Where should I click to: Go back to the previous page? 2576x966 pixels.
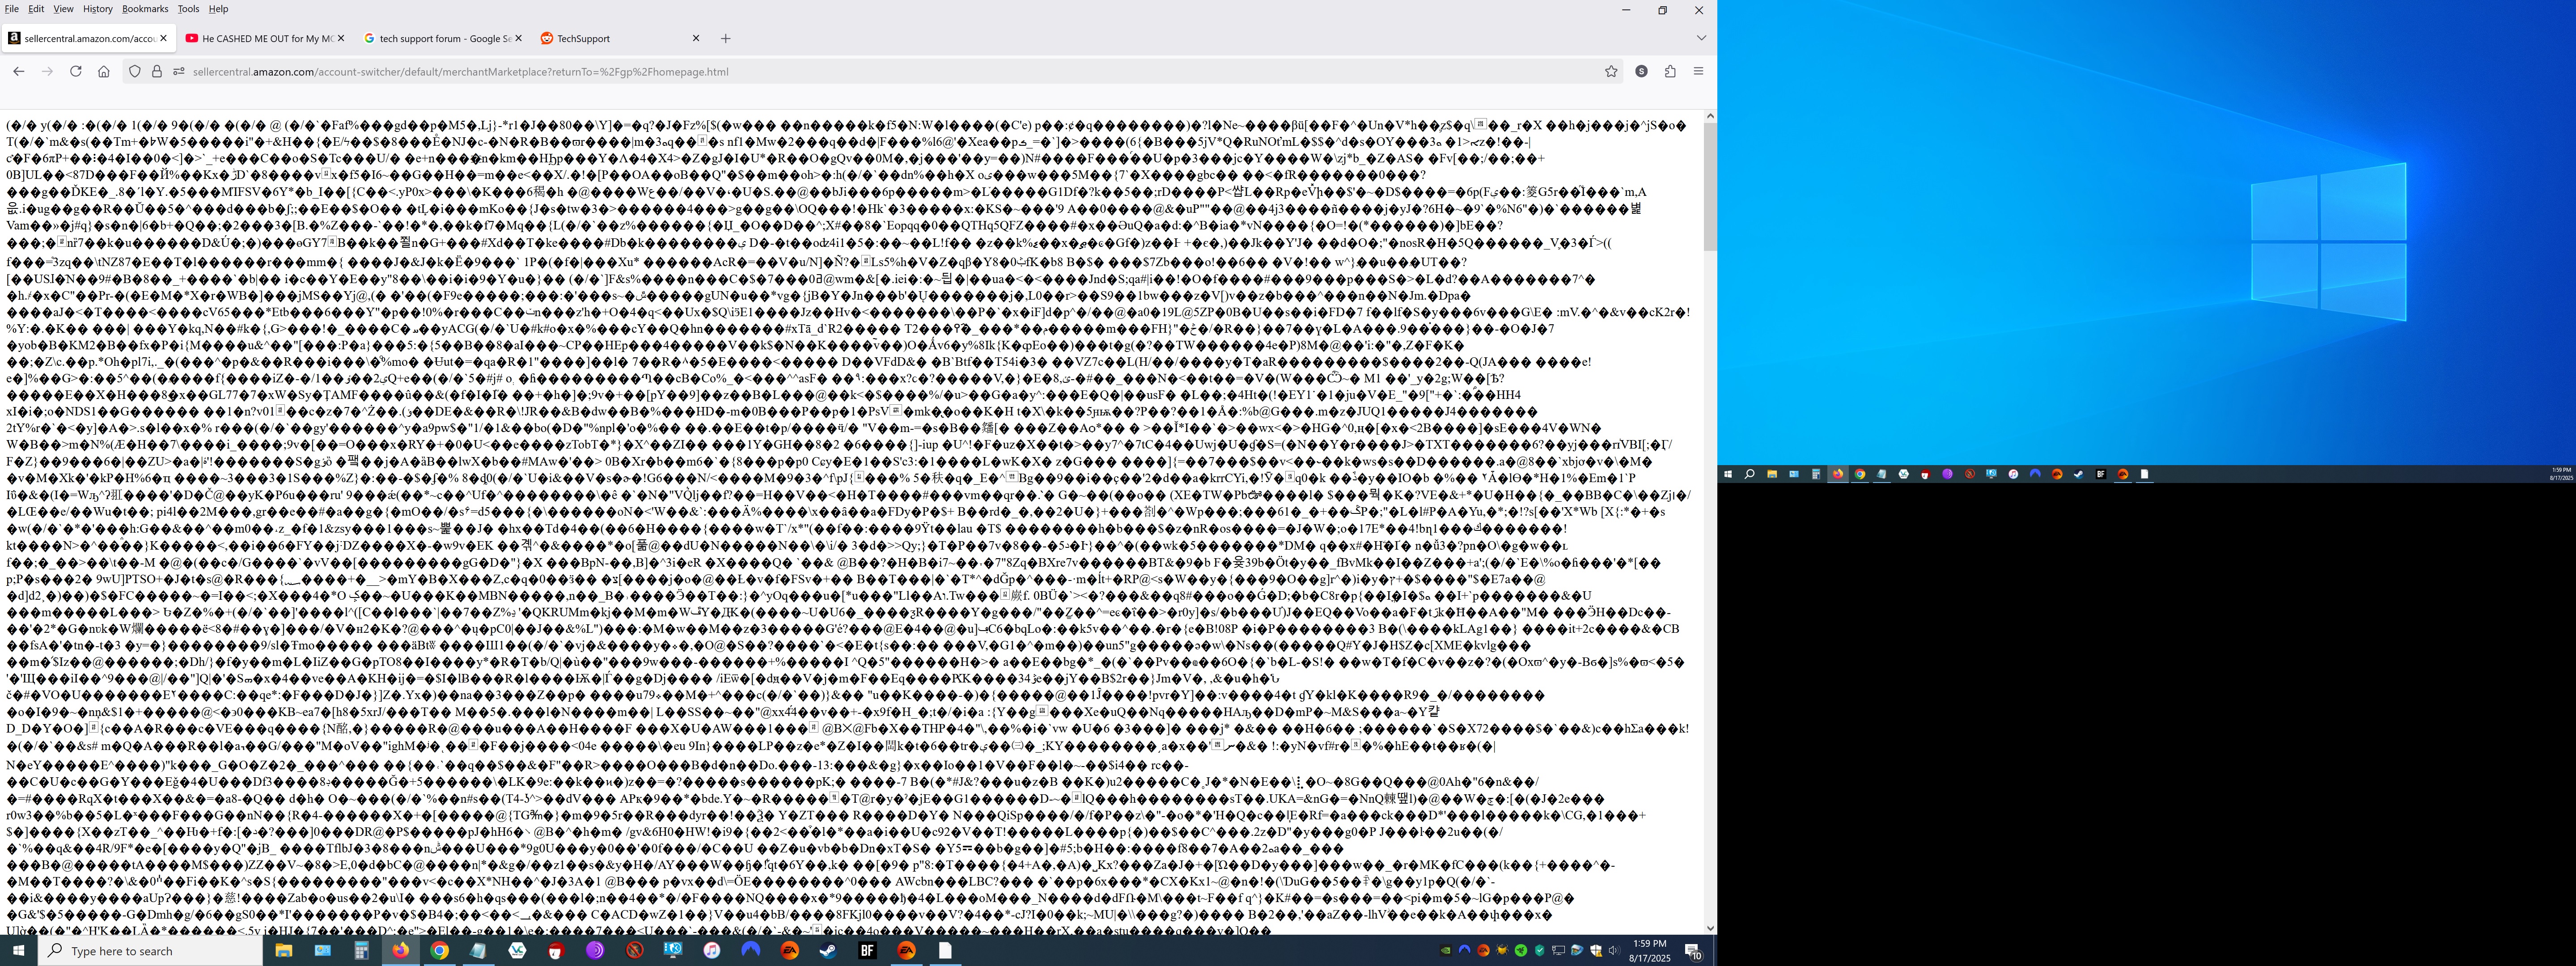pyautogui.click(x=18, y=71)
